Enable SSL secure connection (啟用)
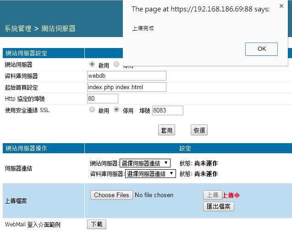 pos(92,110)
